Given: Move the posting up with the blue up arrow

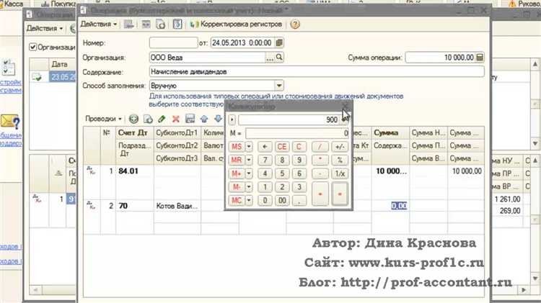Looking at the screenshot, I should tap(204, 119).
